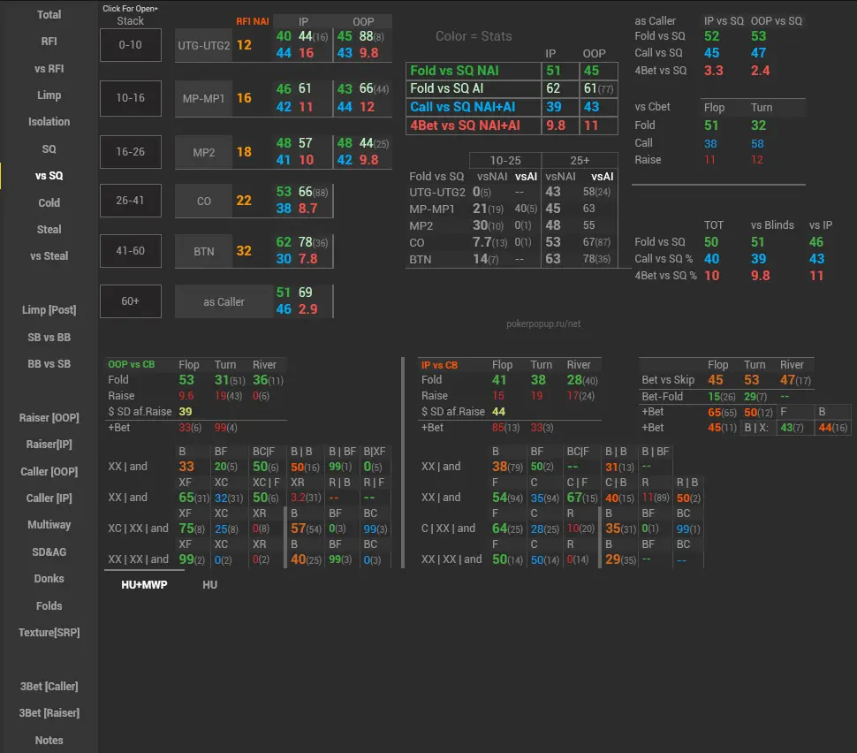Open the Multiway sidebar section

click(49, 524)
